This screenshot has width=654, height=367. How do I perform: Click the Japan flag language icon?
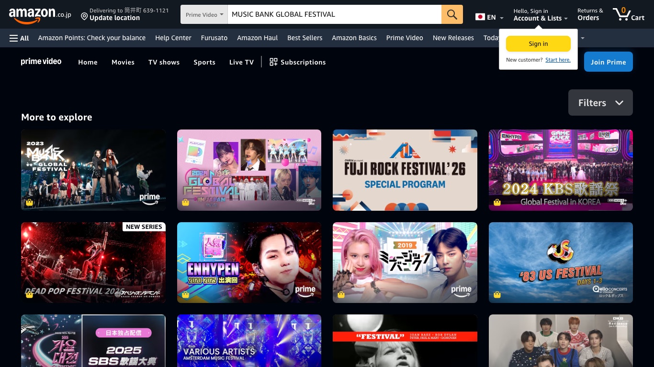point(480,17)
